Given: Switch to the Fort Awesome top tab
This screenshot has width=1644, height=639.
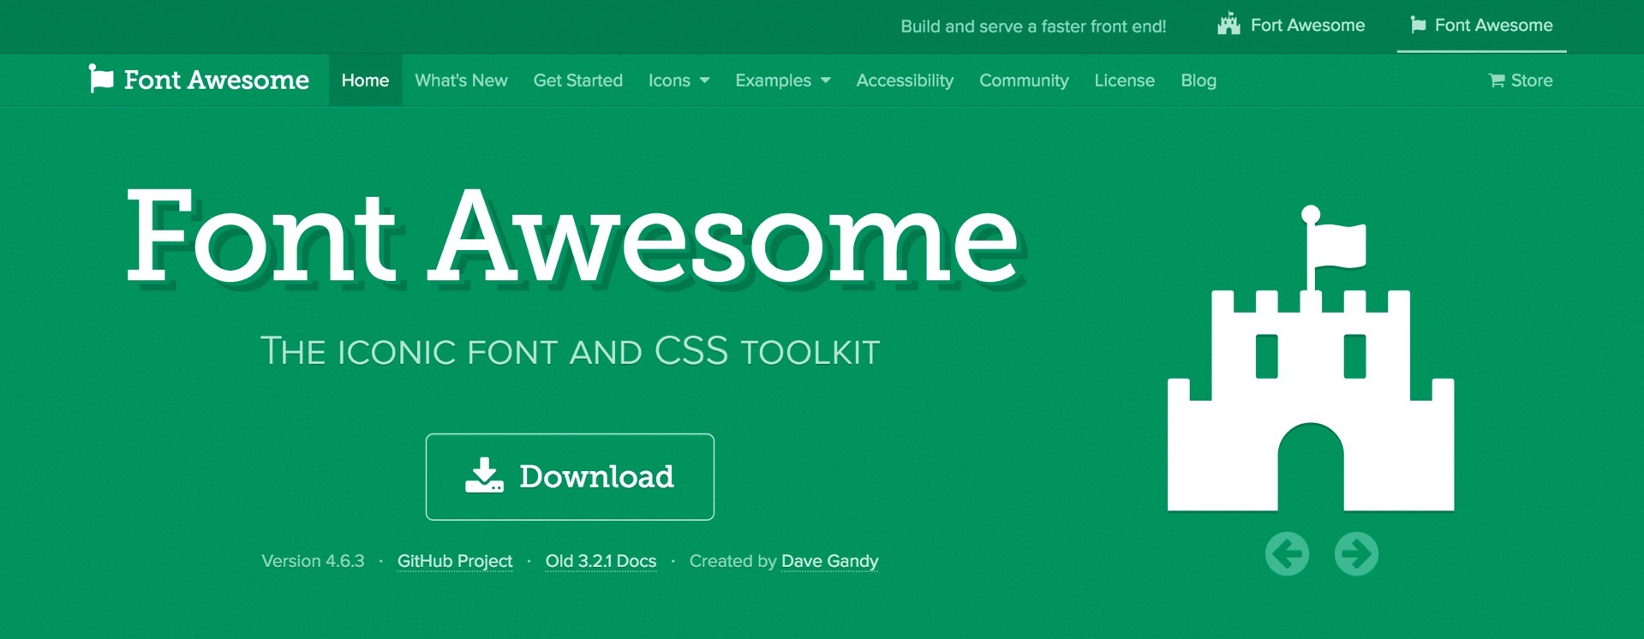Looking at the screenshot, I should click(1291, 26).
